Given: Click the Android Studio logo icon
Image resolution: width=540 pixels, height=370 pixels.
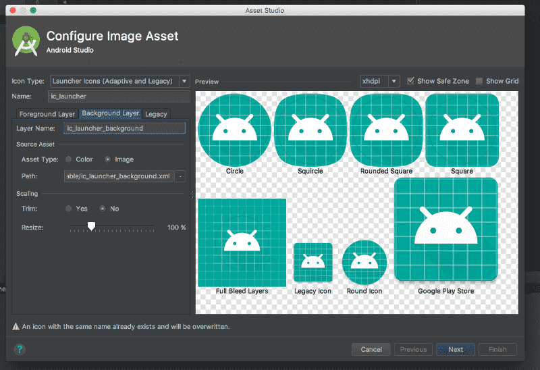Looking at the screenshot, I should pyautogui.click(x=26, y=41).
